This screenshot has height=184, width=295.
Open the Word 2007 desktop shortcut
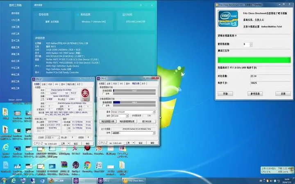pos(99,165)
